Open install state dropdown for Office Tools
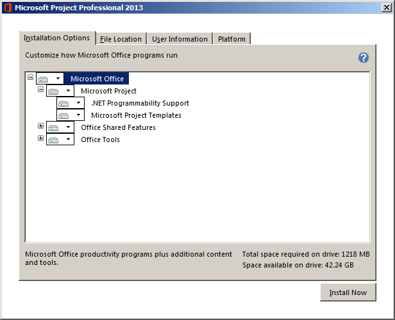The height and width of the screenshot is (320, 395). [x=60, y=140]
